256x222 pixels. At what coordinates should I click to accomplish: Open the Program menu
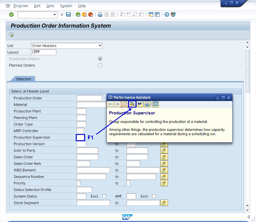21,6
